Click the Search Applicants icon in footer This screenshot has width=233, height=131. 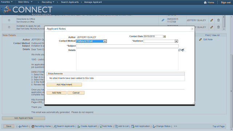[x=55, y=126]
